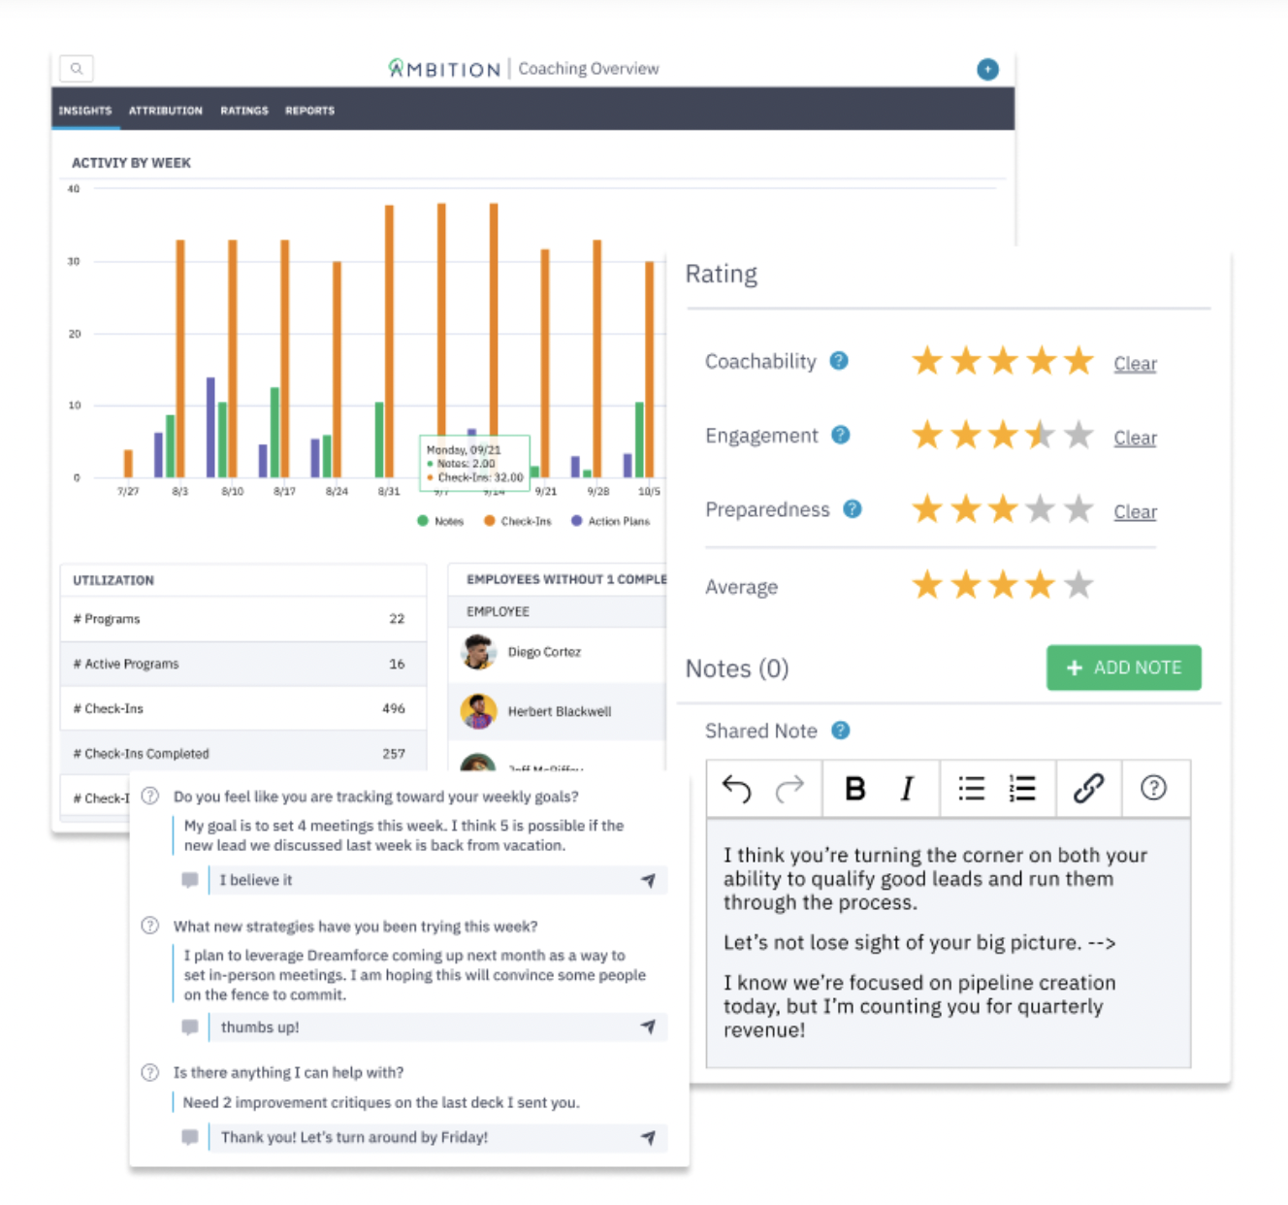Open help for the note editor

(1154, 789)
